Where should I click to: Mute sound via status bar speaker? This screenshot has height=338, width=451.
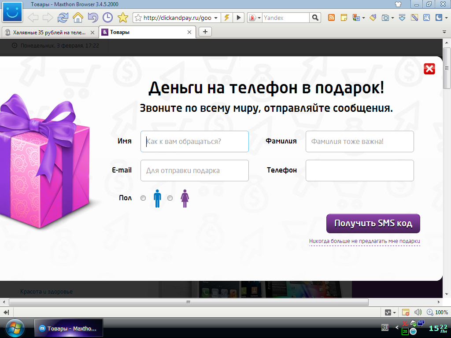[x=418, y=312]
